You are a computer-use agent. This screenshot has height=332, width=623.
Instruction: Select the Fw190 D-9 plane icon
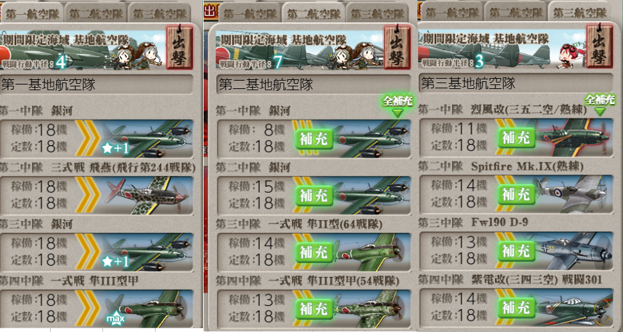[x=572, y=251]
